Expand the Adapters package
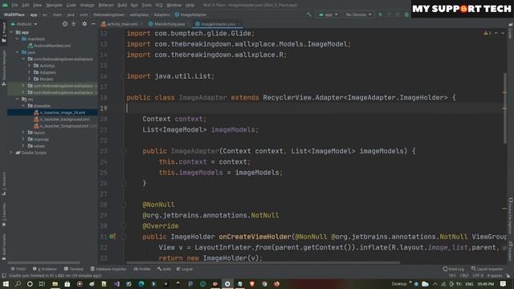514x289 pixels. pyautogui.click(x=30, y=72)
